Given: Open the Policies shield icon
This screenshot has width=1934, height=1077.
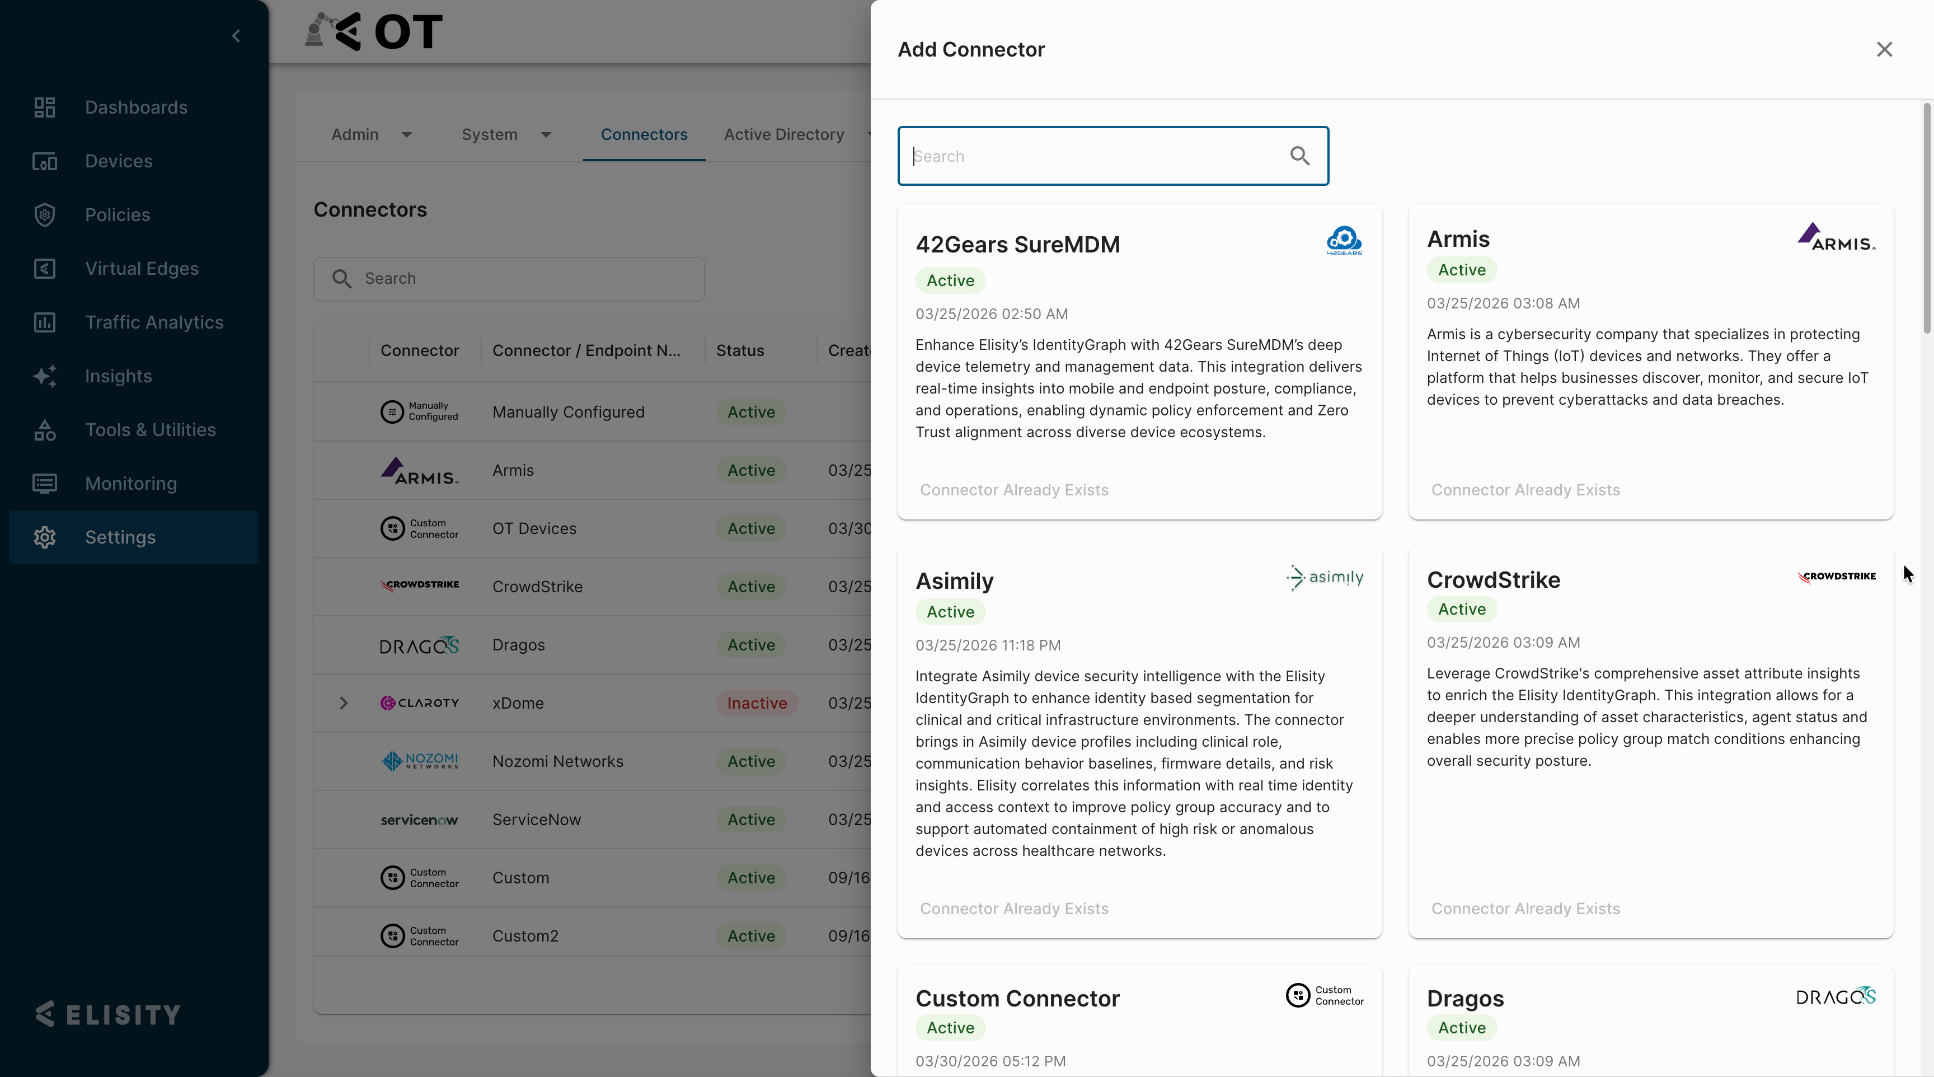Looking at the screenshot, I should (44, 215).
